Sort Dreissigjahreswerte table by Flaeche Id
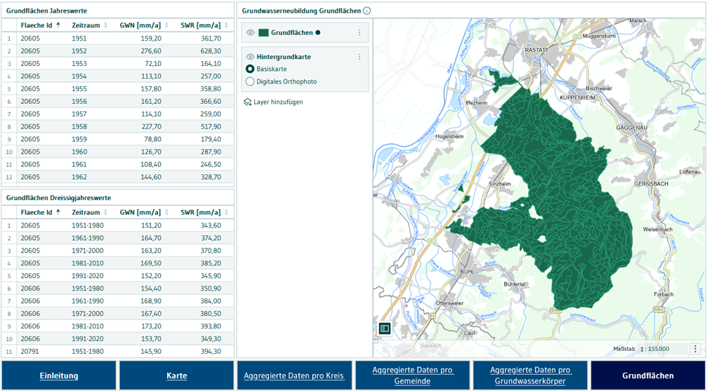This screenshot has width=707, height=391. tap(58, 212)
